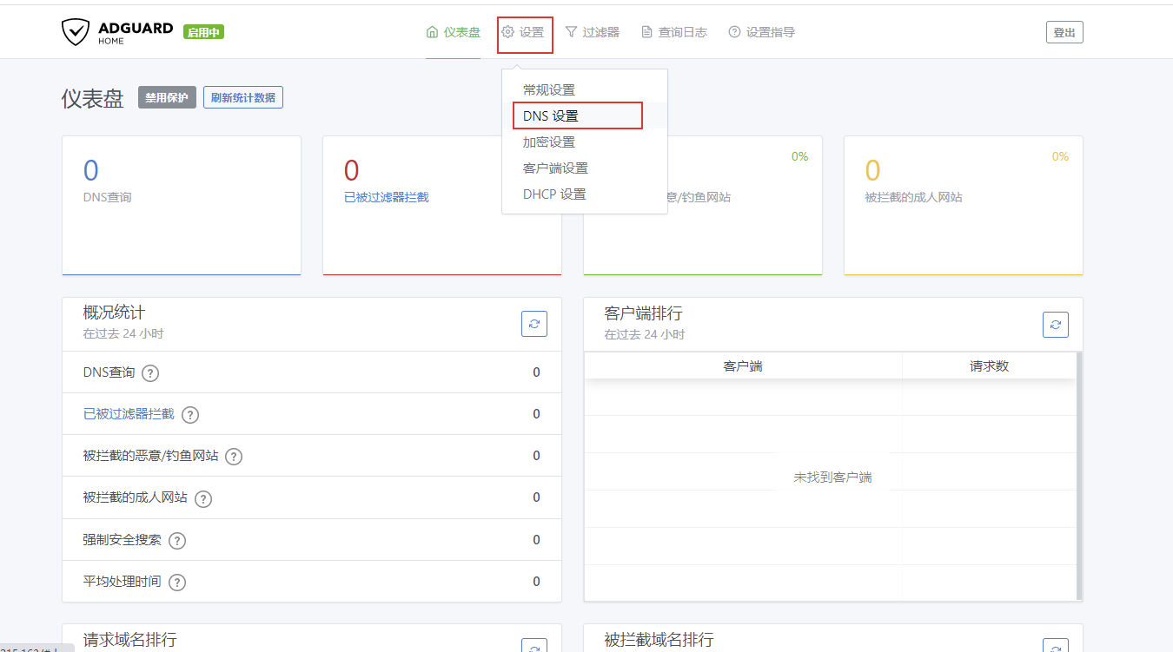The width and height of the screenshot is (1173, 652).
Task: Open the 仪表盘 dashboard tab
Action: [x=453, y=32]
